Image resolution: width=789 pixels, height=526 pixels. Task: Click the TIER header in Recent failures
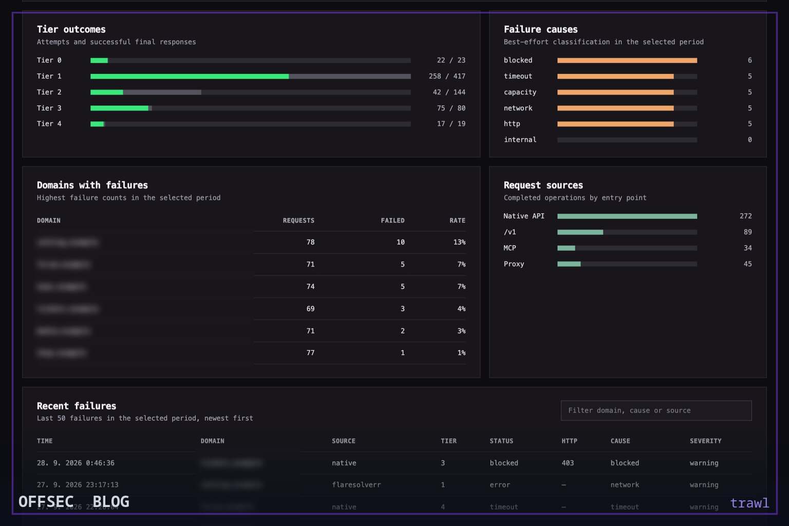point(448,441)
